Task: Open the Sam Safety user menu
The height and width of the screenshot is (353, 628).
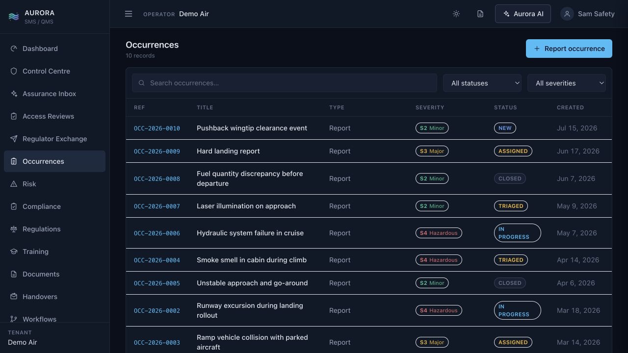Action: pos(587,14)
